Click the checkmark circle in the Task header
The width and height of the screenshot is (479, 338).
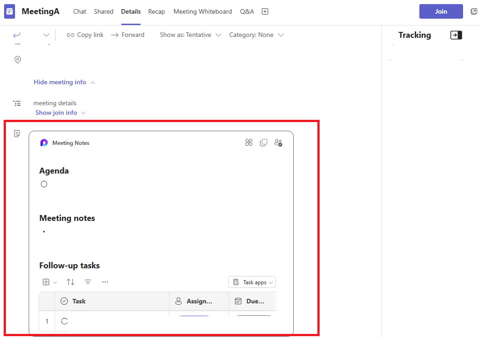[x=64, y=301]
